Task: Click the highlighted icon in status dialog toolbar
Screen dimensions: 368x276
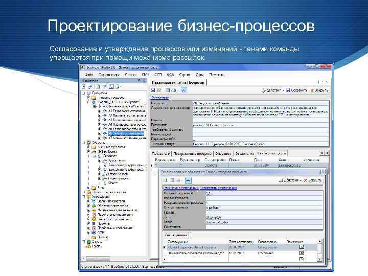Action: 188,180
